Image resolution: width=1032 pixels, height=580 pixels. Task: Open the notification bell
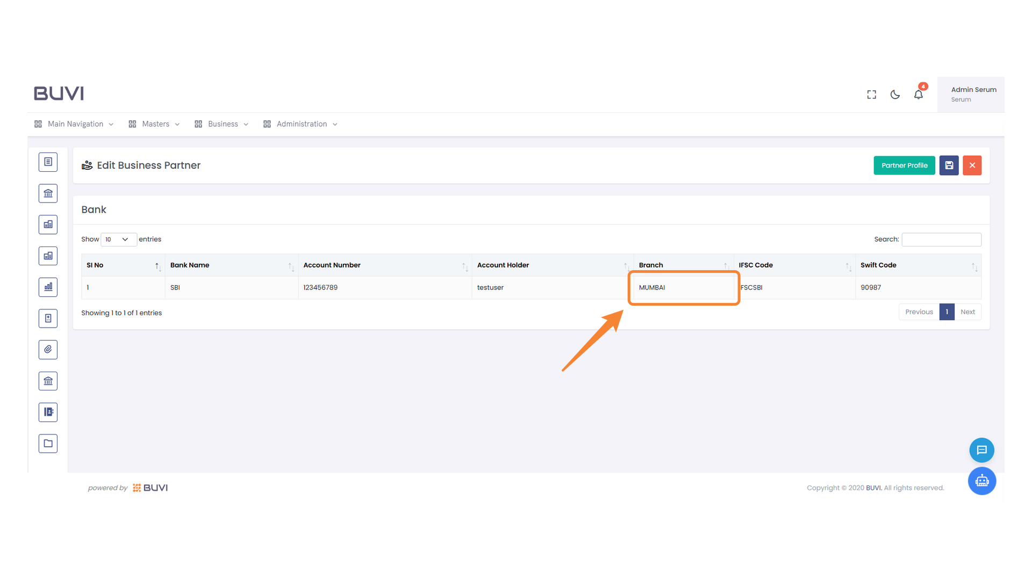click(x=918, y=95)
